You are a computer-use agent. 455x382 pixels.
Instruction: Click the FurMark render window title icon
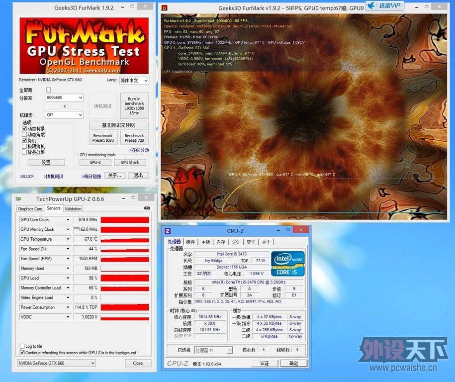tap(164, 8)
